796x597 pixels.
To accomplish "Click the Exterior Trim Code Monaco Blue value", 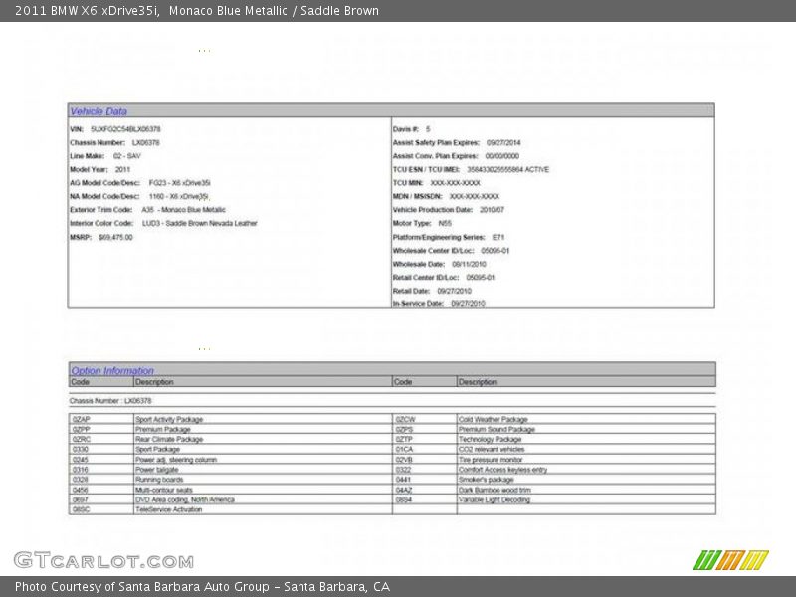I will tap(183, 210).
